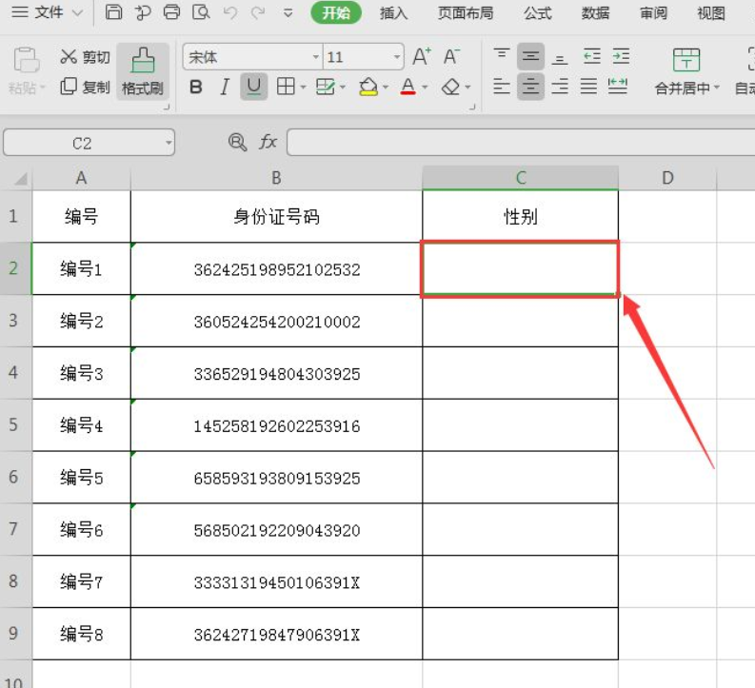Align text left
755x688 pixels.
pyautogui.click(x=501, y=87)
